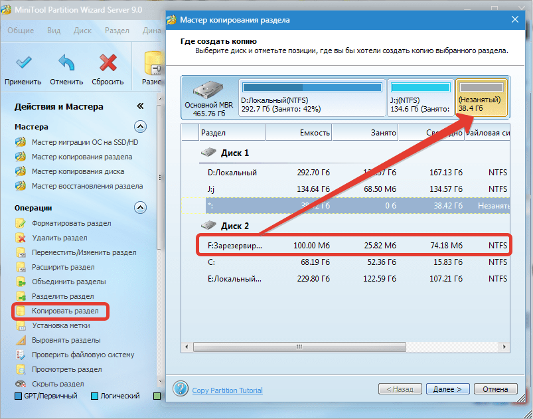The width and height of the screenshot is (533, 419).
Task: Click the partition list horizontal scrollbar thumb
Action: tap(299, 347)
